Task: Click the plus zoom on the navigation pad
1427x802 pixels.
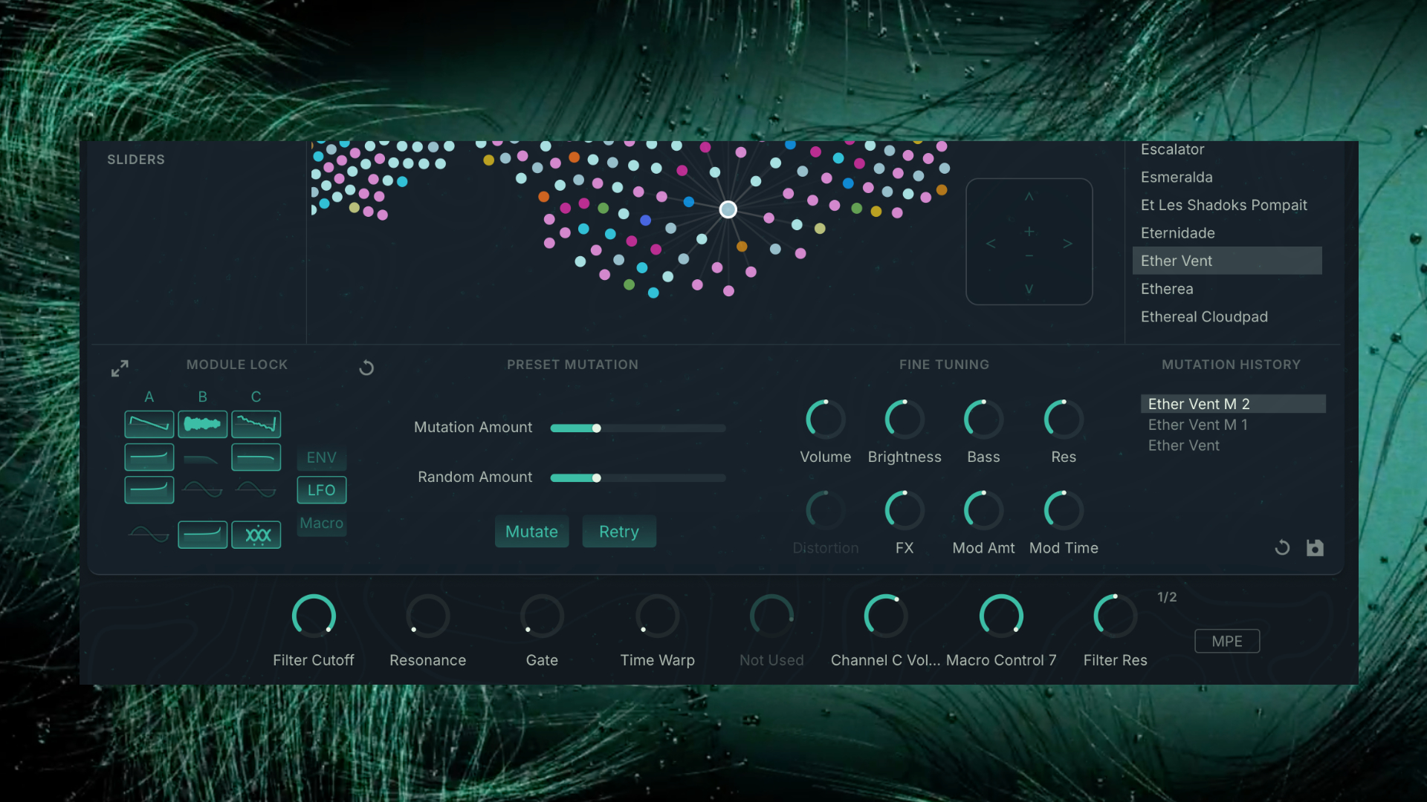Action: (x=1029, y=232)
